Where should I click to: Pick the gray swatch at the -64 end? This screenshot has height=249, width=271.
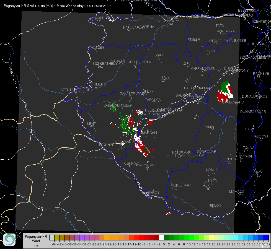tap(52, 237)
